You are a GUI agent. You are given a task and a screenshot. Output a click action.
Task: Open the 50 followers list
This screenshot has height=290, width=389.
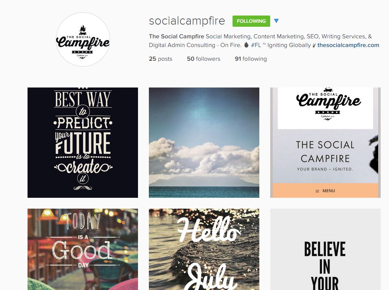point(204,59)
